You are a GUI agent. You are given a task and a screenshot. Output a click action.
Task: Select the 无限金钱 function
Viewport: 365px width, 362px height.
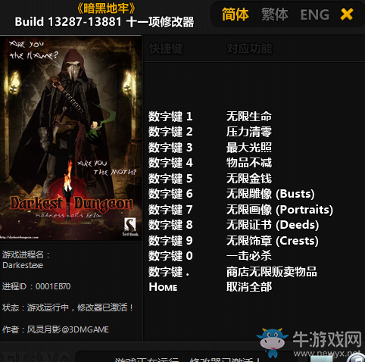tap(249, 178)
